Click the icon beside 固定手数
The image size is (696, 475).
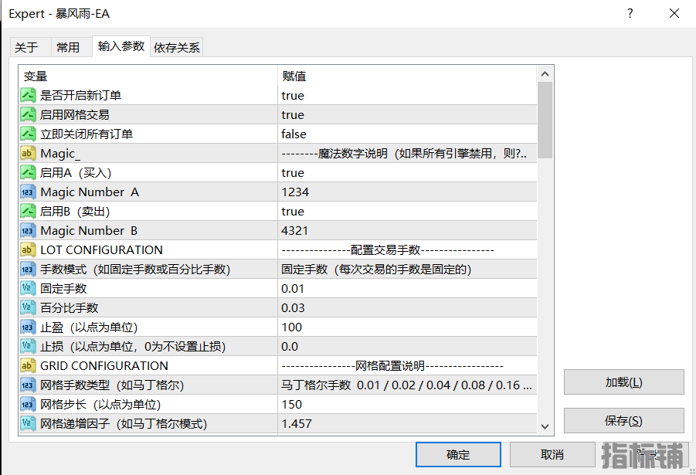pos(28,289)
